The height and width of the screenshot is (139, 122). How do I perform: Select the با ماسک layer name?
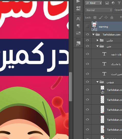[x=116, y=64]
